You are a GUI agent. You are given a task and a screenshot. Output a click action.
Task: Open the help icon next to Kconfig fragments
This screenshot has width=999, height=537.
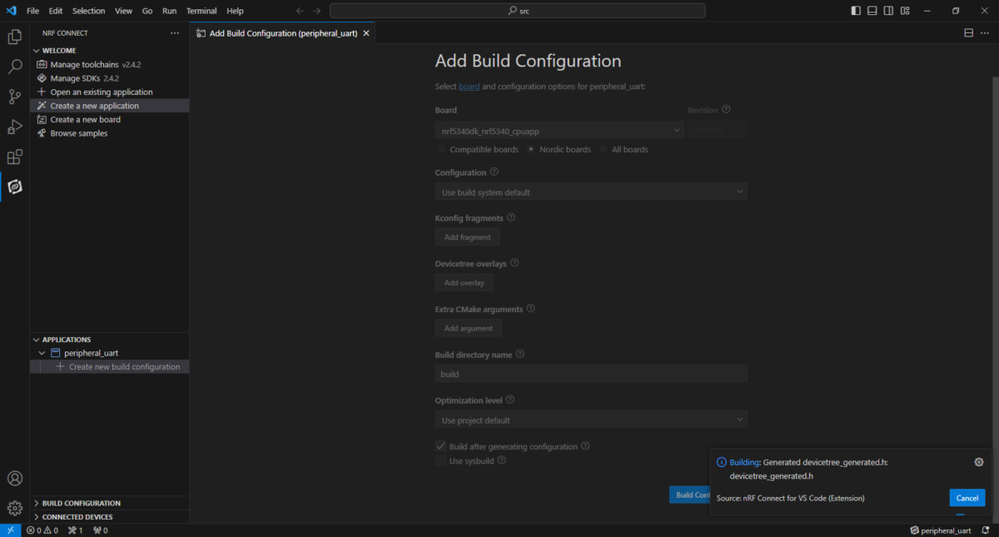pyautogui.click(x=511, y=217)
